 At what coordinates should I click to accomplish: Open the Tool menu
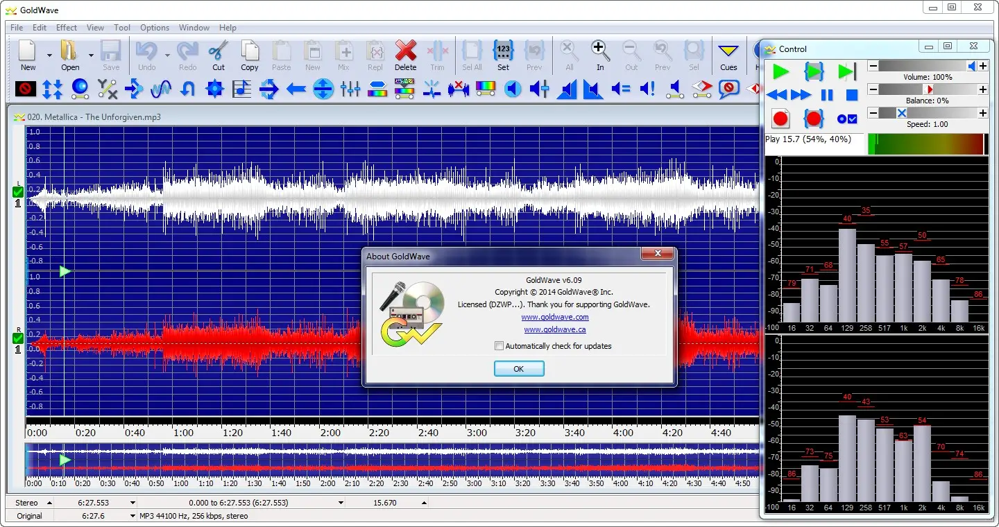pyautogui.click(x=122, y=28)
